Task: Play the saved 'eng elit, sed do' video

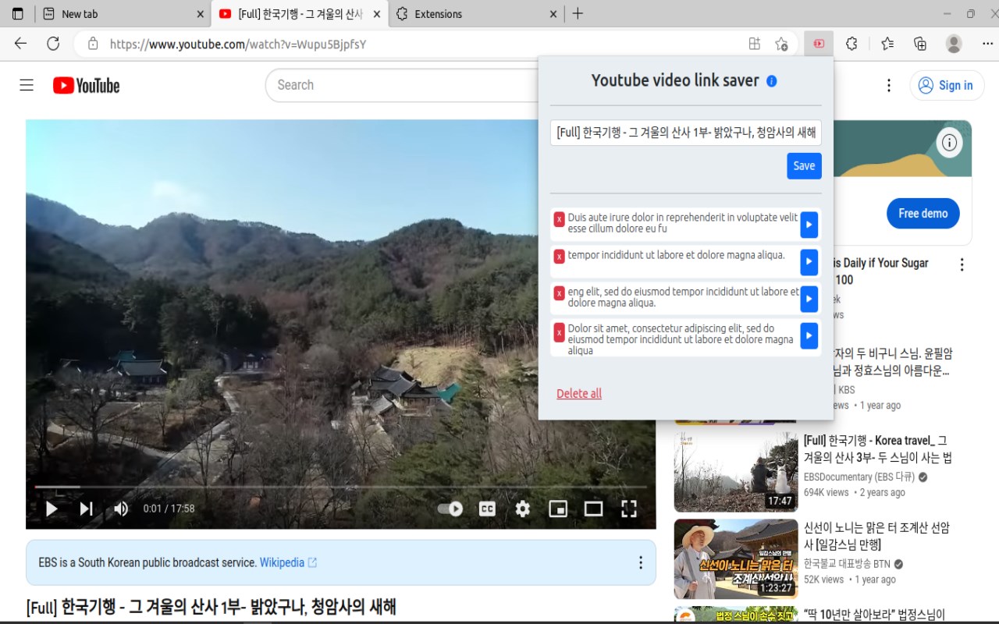Action: pos(809,299)
